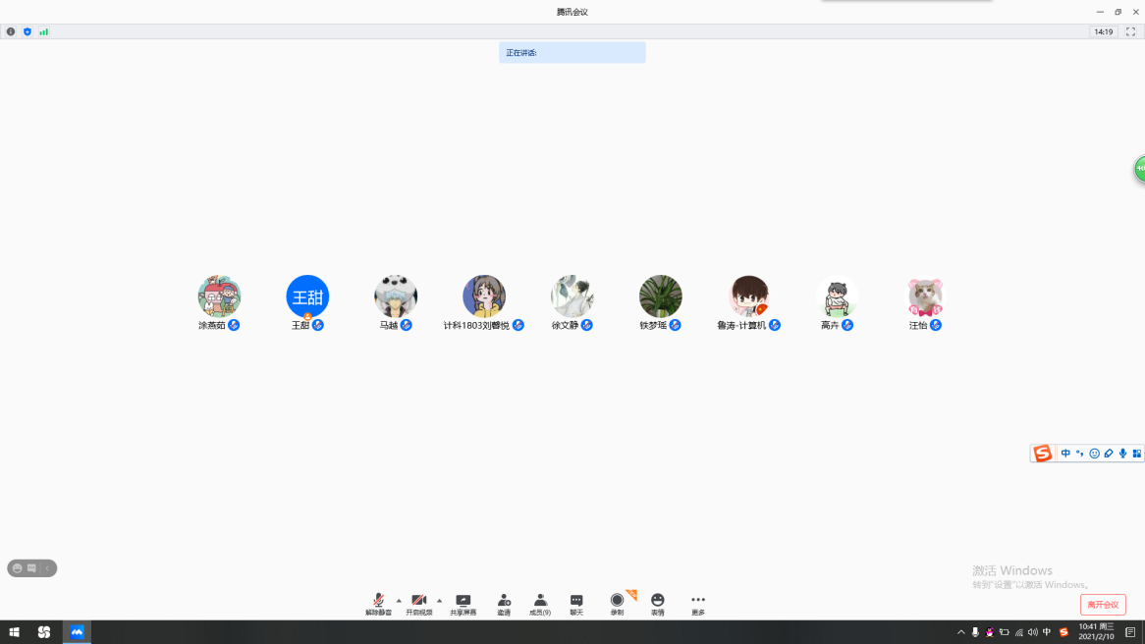
Task: Click the 14:19 meeting duration timer
Action: [1104, 31]
